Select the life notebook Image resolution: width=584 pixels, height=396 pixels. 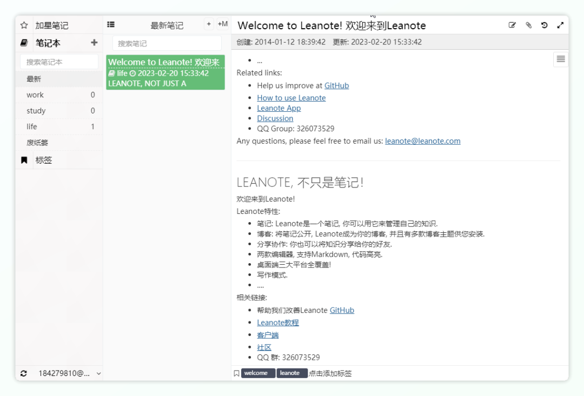point(59,126)
